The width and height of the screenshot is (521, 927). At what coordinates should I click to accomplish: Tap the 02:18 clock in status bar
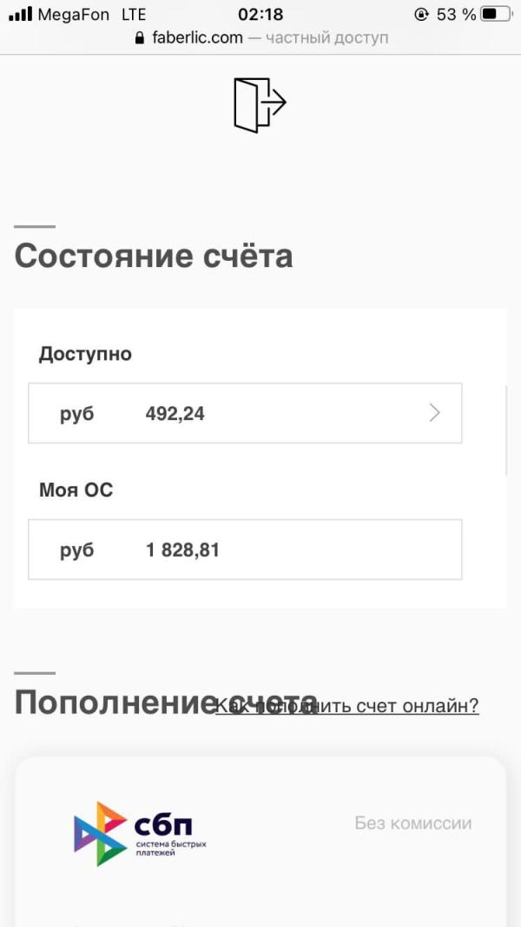pos(260,14)
